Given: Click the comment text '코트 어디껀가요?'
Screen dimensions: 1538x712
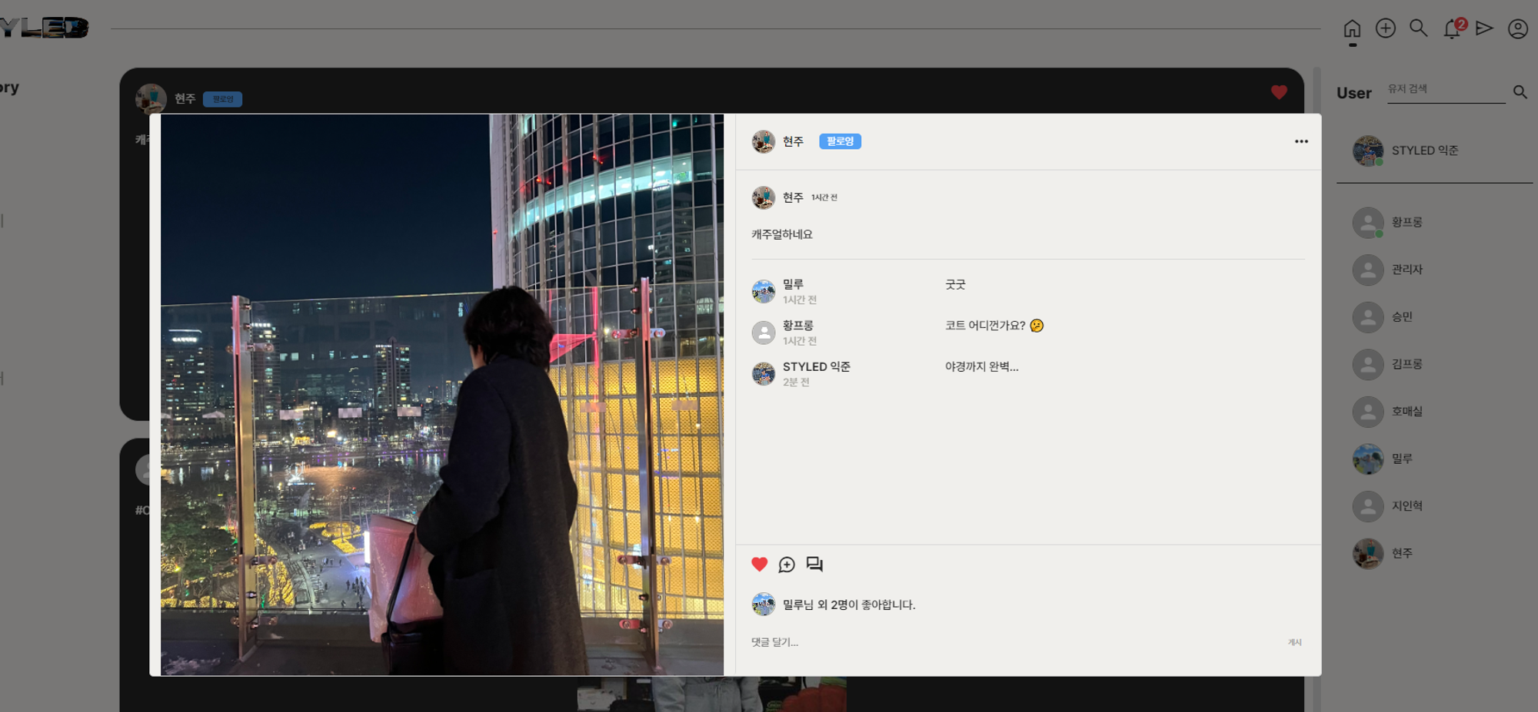Looking at the screenshot, I should point(994,326).
